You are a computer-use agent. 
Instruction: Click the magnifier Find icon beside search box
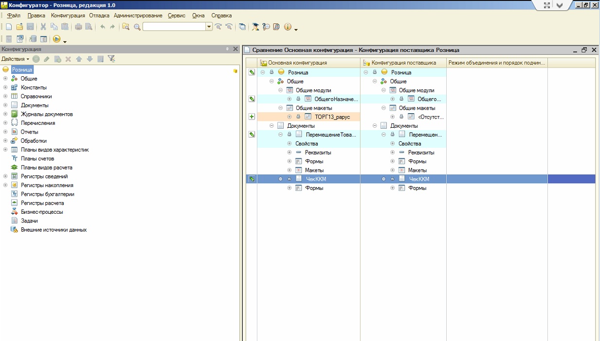137,27
